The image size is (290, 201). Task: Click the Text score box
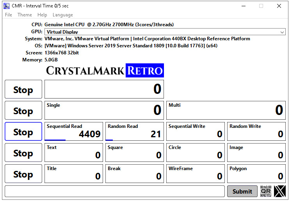click(74, 153)
